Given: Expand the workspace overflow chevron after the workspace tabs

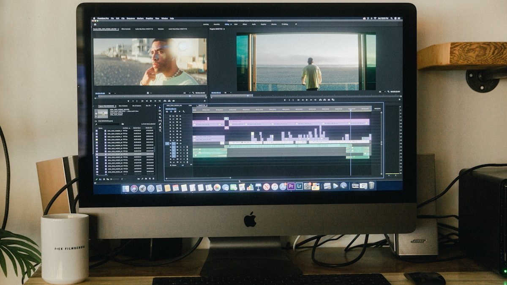Looking at the screenshot, I should (x=296, y=24).
